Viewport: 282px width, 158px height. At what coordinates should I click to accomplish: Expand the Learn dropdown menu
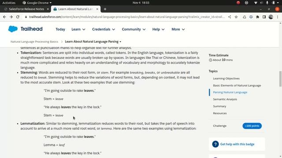78,29
